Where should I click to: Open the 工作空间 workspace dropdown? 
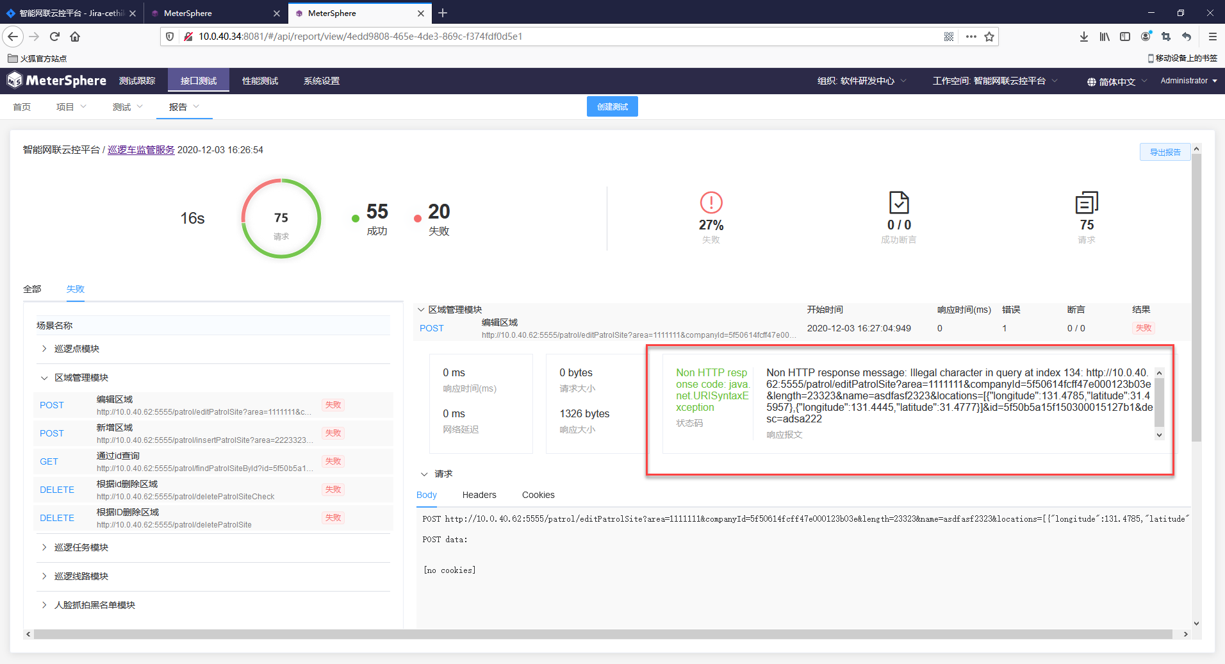[x=995, y=81]
